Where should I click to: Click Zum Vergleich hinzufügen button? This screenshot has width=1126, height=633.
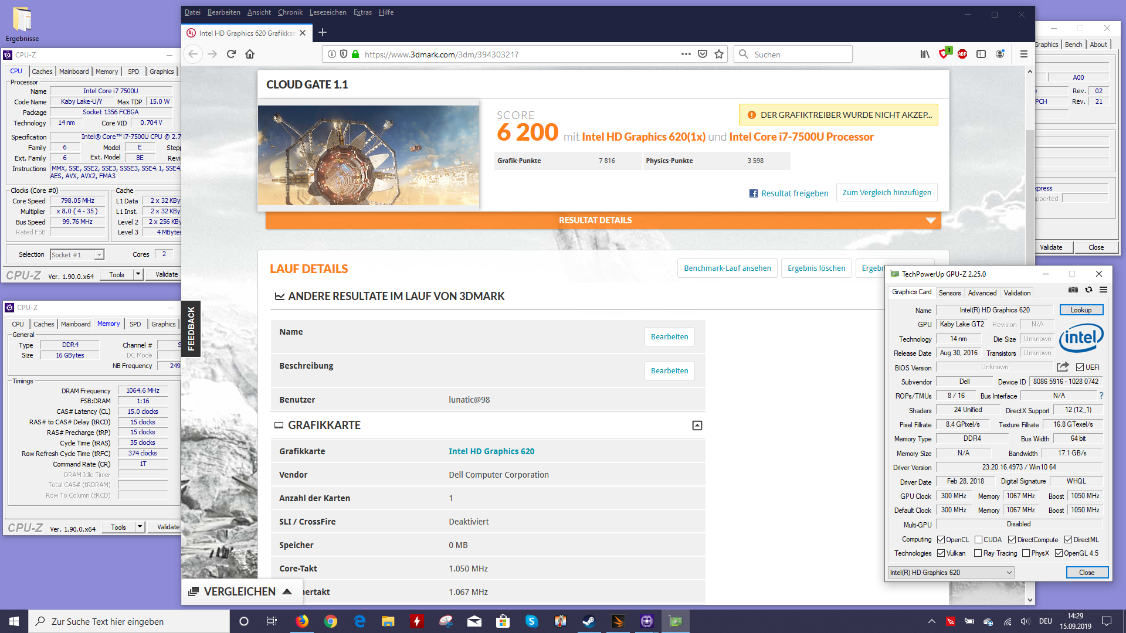coord(887,193)
